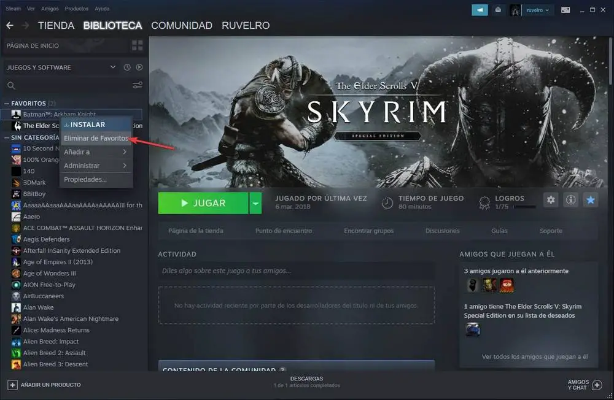Image resolution: width=614 pixels, height=400 pixels.
Task: Click the green Jugar button
Action: [203, 203]
